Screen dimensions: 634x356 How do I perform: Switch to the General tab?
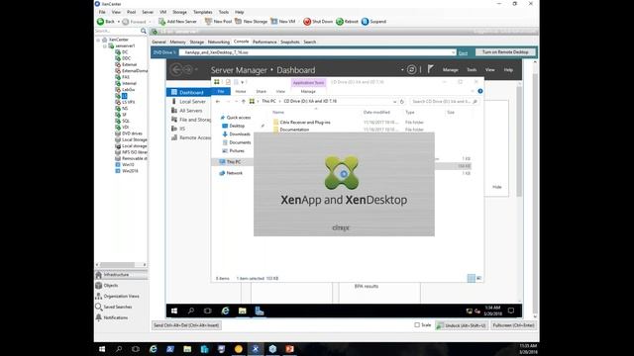pyautogui.click(x=158, y=42)
